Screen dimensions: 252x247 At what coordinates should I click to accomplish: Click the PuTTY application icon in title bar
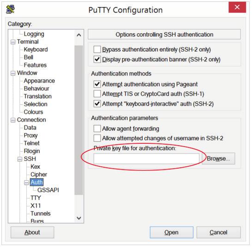tap(11, 9)
